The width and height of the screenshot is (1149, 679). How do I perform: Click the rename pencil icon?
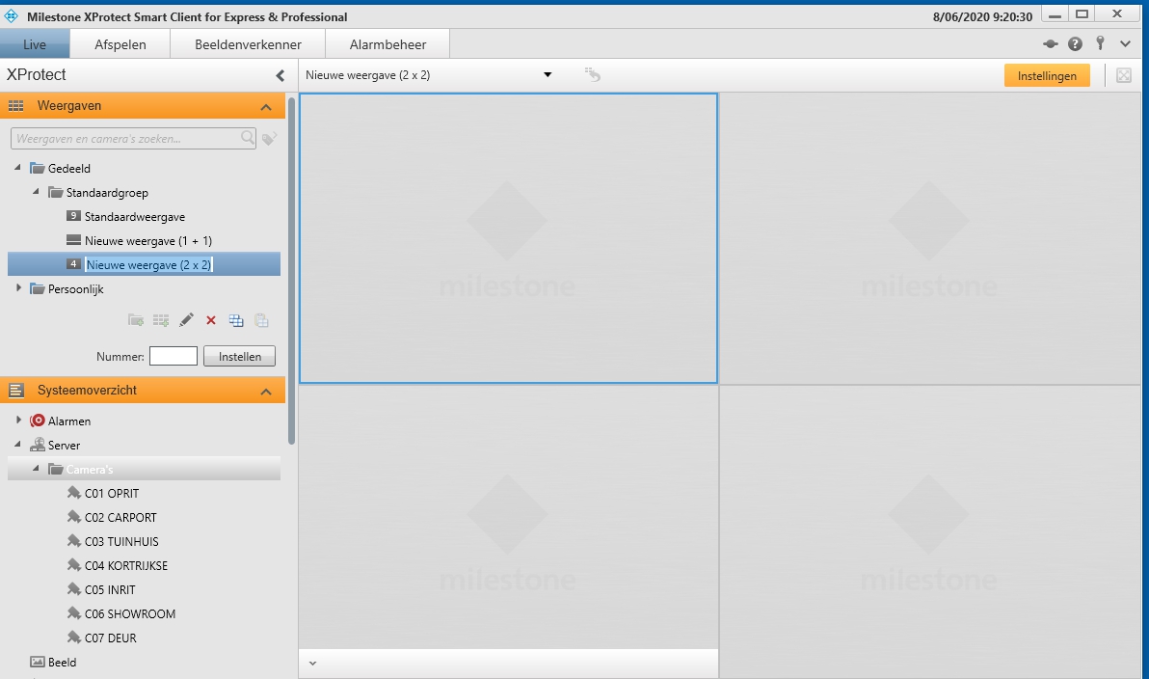(x=186, y=319)
